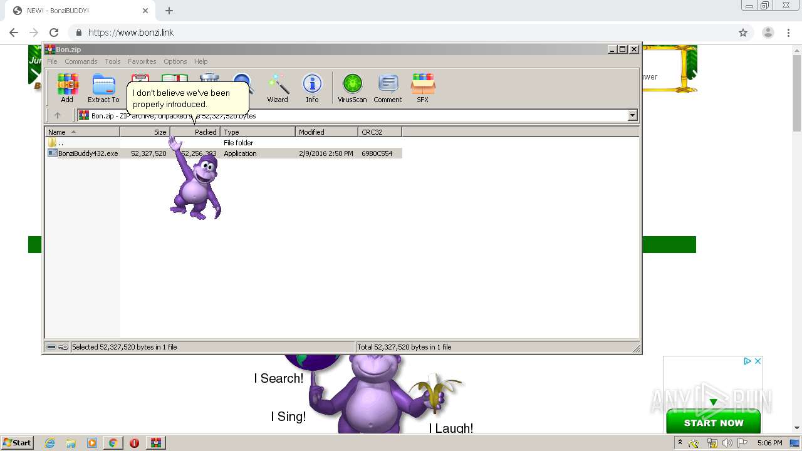Click the 'I Laugh!' text on page
Viewport: 802px width, 451px height.
[451, 428]
